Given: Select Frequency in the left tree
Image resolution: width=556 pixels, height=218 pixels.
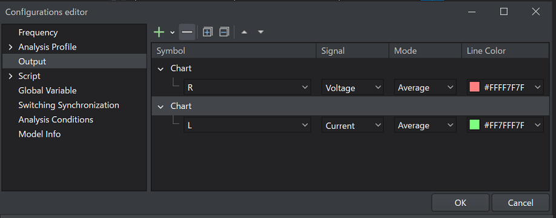Looking at the screenshot, I should pos(38,33).
